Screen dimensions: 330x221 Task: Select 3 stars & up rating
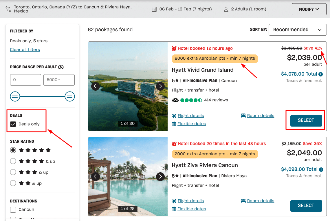coord(13,172)
